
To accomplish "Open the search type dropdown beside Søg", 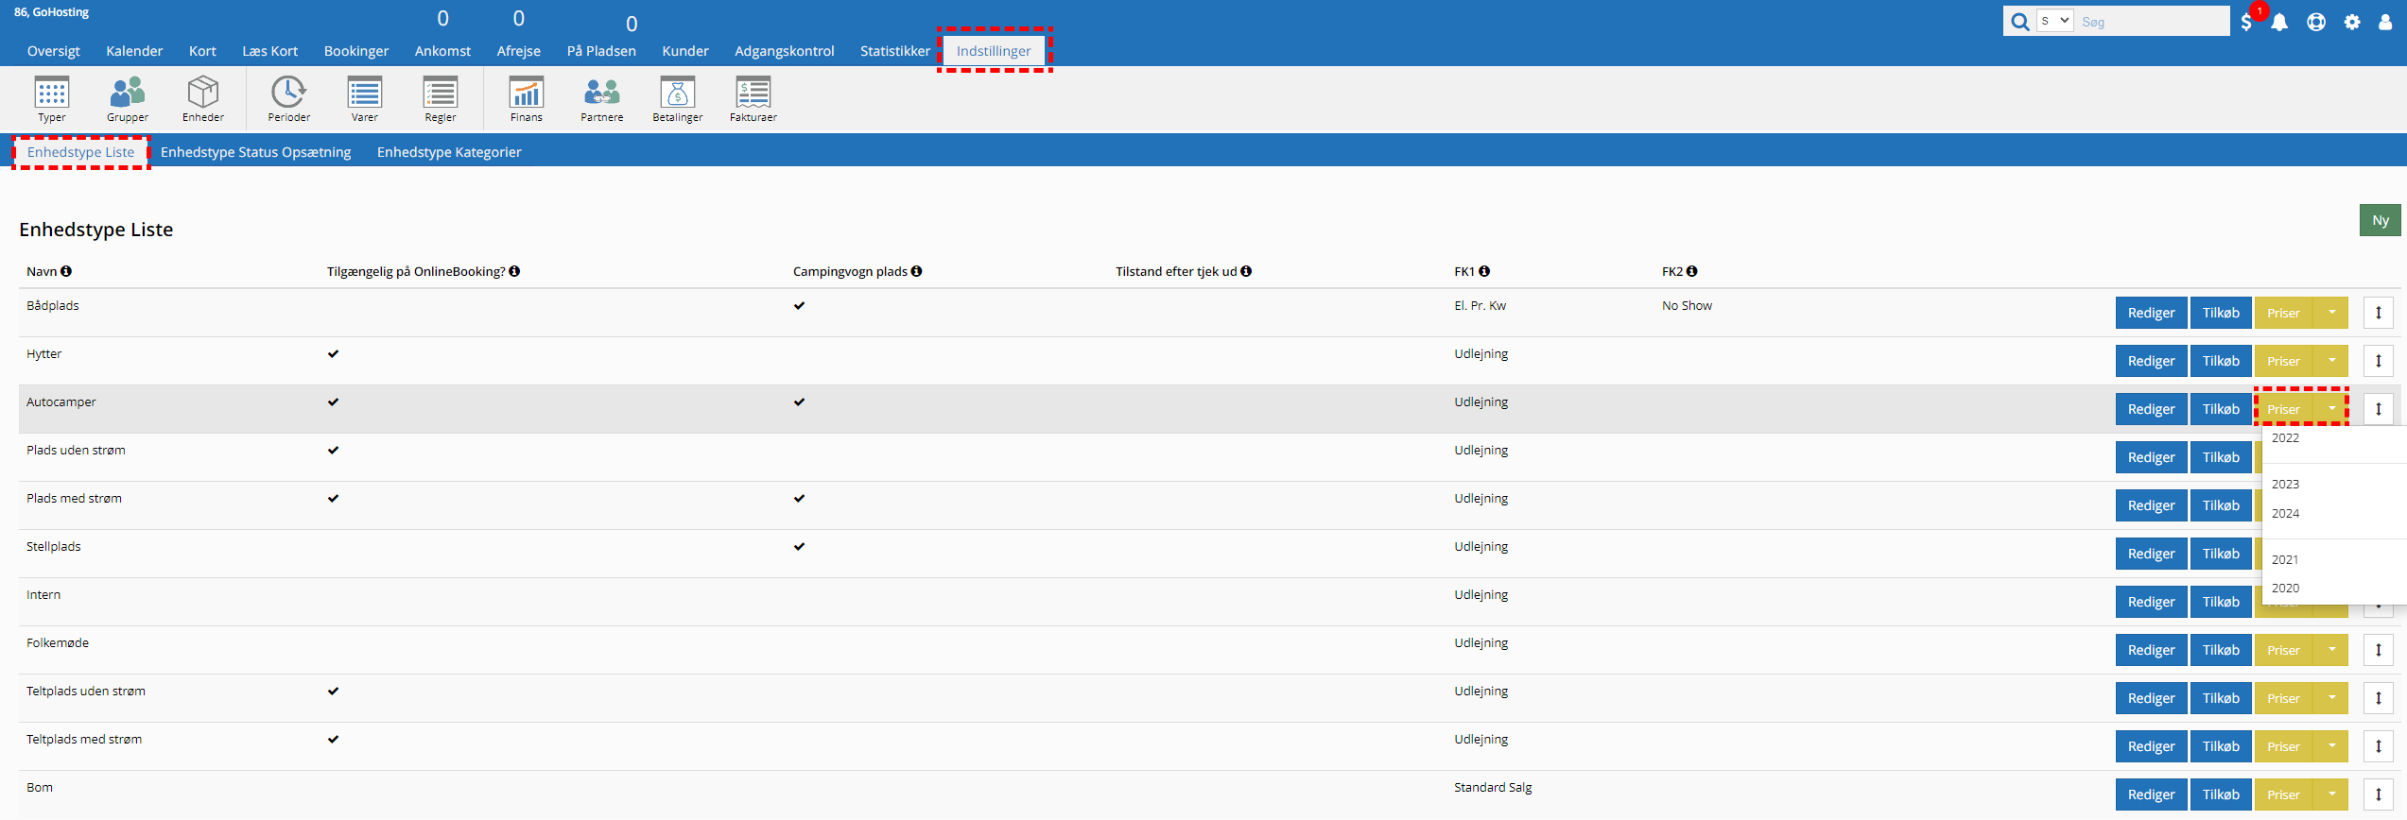I will tap(2054, 21).
